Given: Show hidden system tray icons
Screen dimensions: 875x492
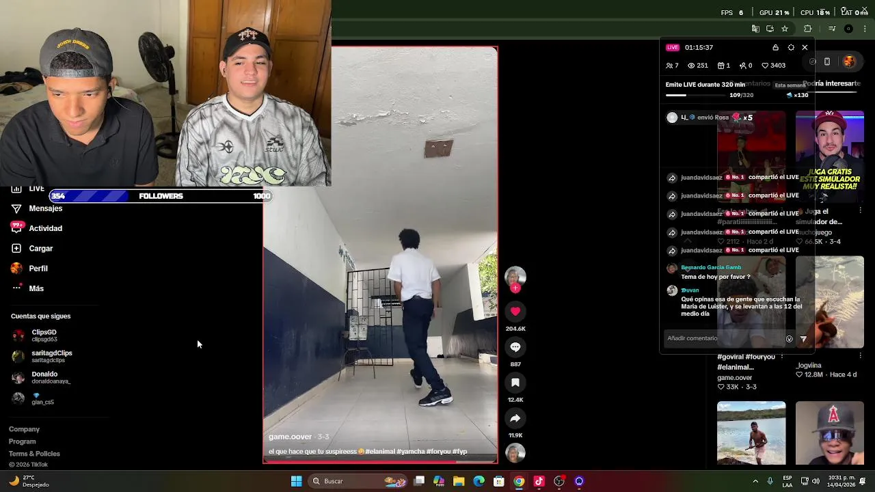Looking at the screenshot, I should (x=755, y=481).
